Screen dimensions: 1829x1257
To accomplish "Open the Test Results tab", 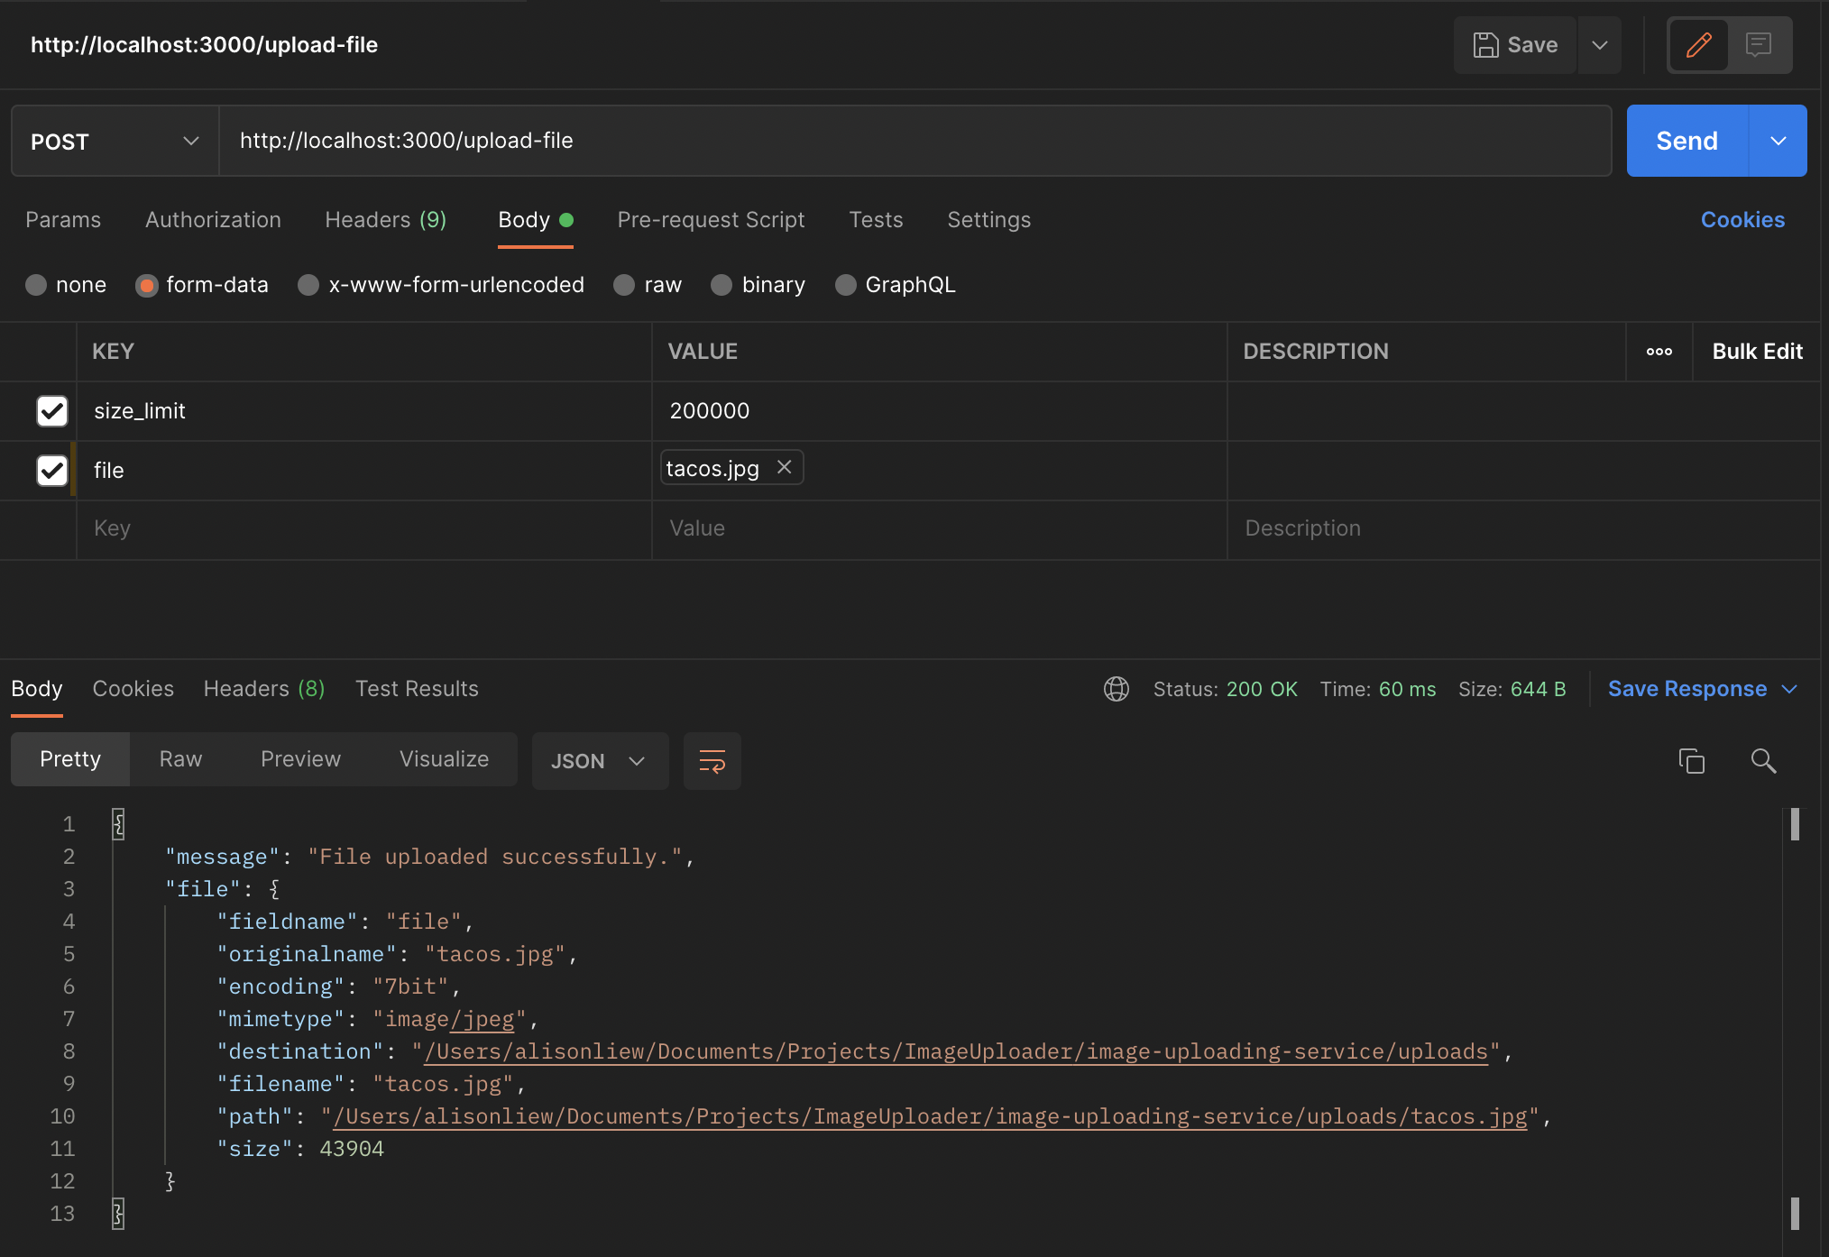I will pyautogui.click(x=417, y=689).
